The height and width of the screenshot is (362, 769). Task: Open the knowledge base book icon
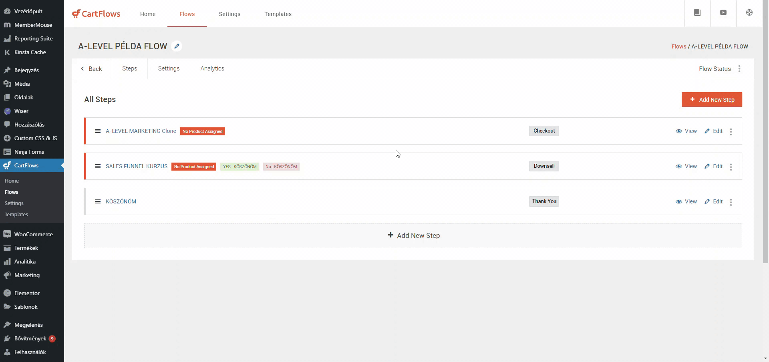pyautogui.click(x=697, y=12)
